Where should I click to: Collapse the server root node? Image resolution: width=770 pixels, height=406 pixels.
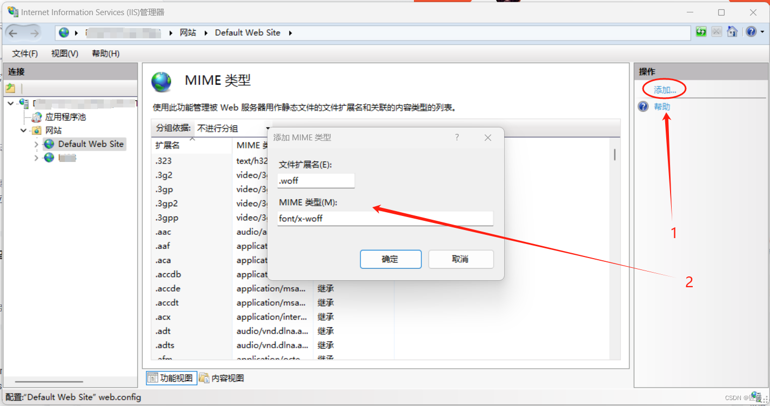(11, 103)
